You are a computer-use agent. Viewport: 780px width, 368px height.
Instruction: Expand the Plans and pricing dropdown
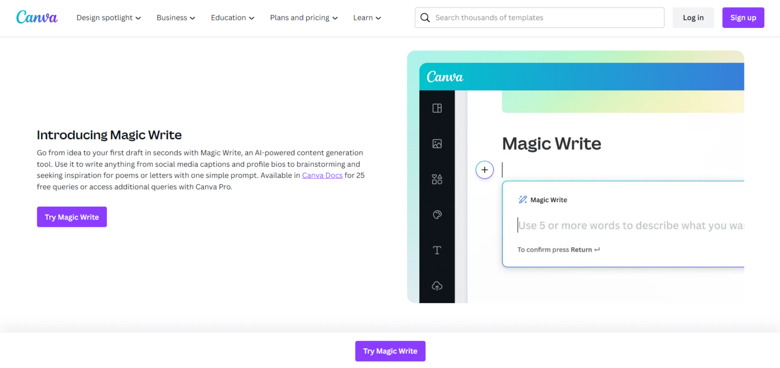click(x=303, y=17)
